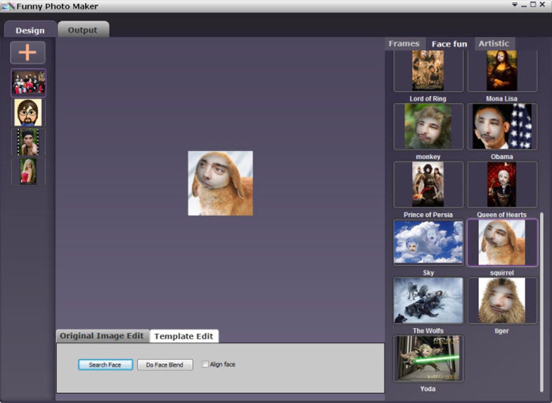
Task: Choose the squirrel face template
Action: pyautogui.click(x=502, y=243)
